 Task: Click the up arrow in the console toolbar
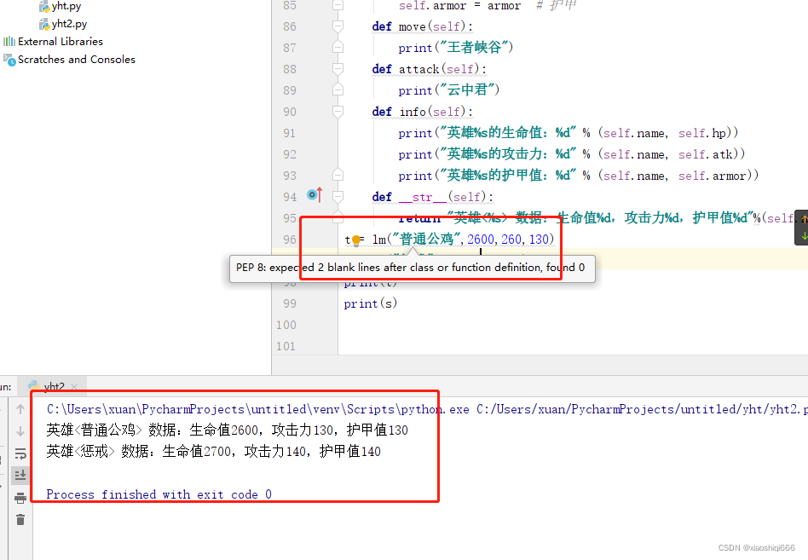(20, 409)
